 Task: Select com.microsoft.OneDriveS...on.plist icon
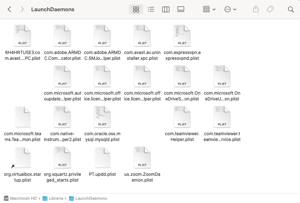click(182, 76)
